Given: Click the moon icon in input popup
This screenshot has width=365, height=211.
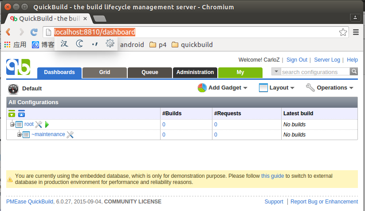Looking at the screenshot, I should coord(79,43).
